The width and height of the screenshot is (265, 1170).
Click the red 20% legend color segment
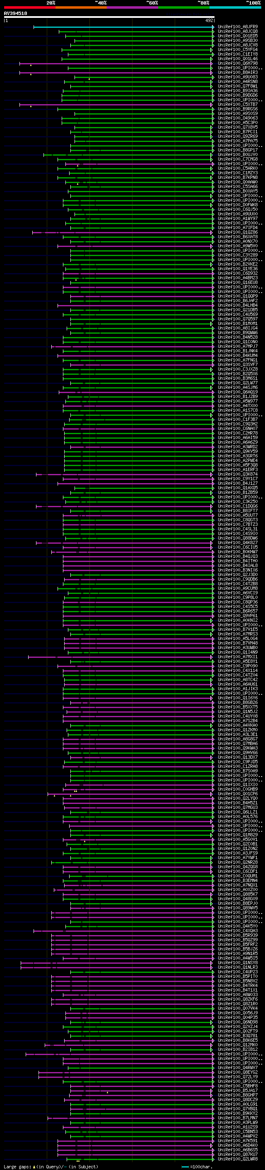[x=29, y=7]
